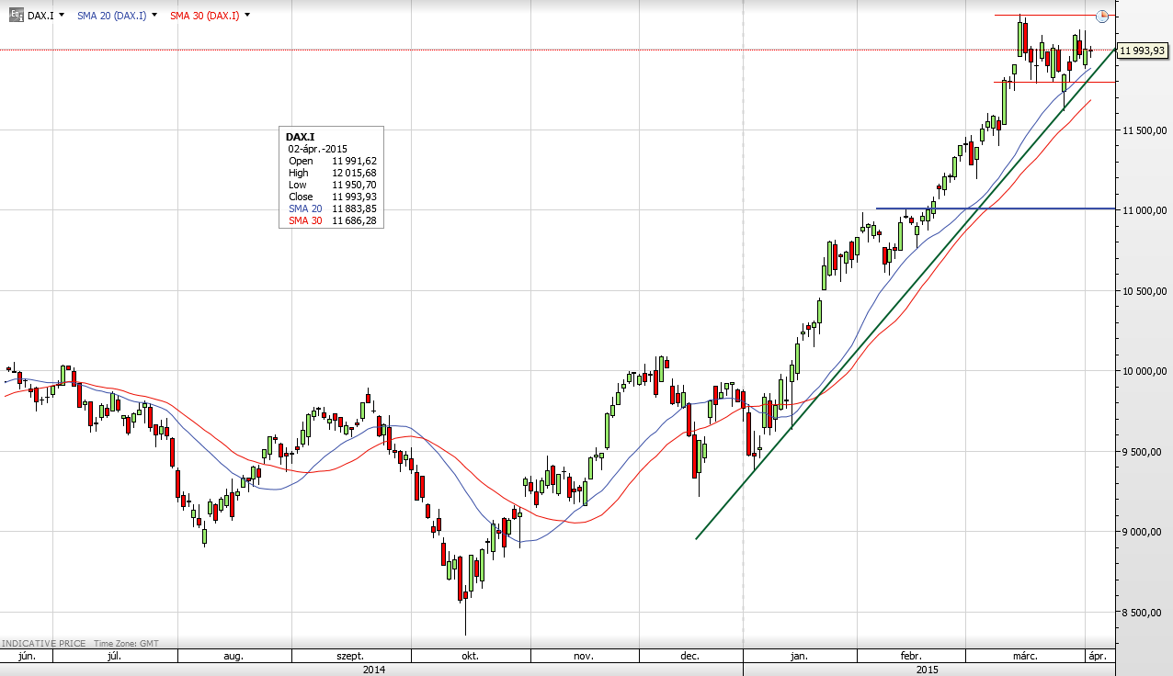The width and height of the screenshot is (1173, 676).
Task: Click the jan. month label
Action: 799,657
